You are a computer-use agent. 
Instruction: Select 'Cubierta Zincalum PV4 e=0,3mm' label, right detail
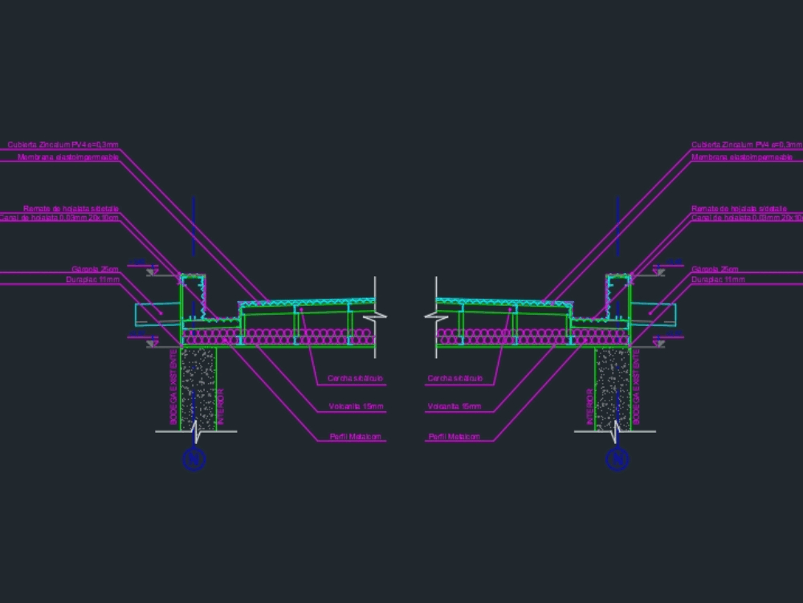point(747,145)
